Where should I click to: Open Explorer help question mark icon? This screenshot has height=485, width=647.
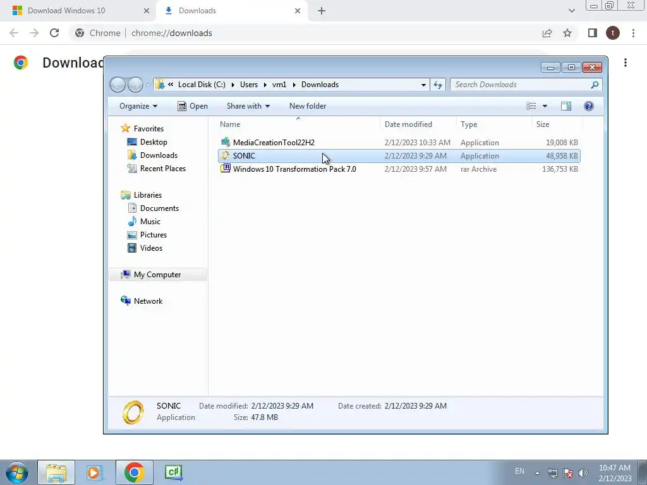pos(589,106)
